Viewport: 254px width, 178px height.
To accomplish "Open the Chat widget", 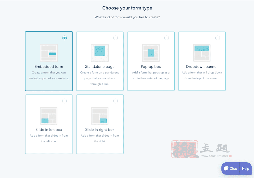I will point(230,168).
